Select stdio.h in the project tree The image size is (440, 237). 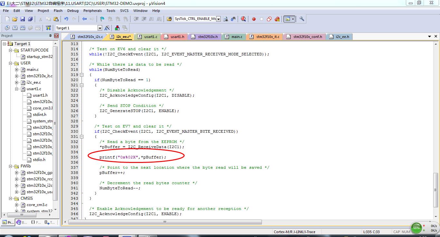pyautogui.click(x=39, y=160)
